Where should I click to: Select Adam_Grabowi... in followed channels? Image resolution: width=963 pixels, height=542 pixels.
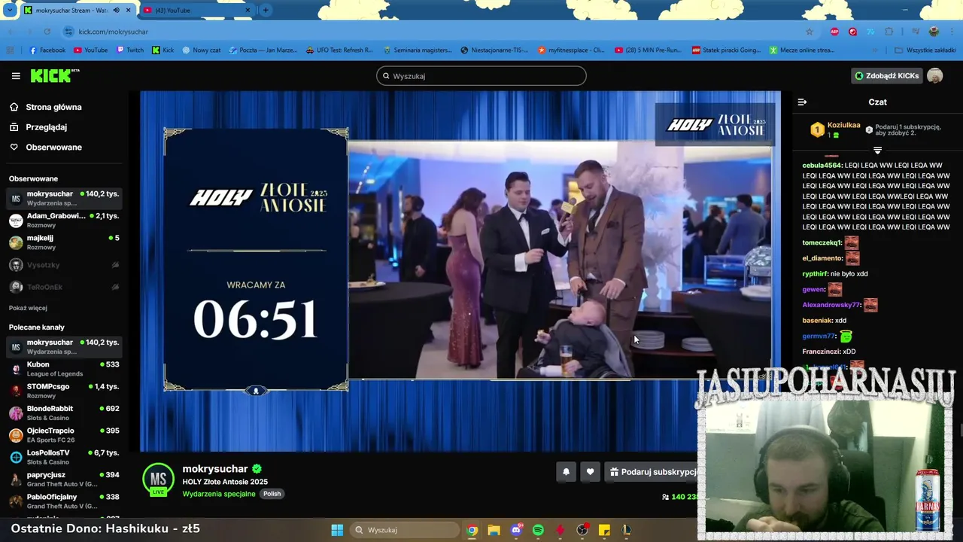pyautogui.click(x=64, y=220)
